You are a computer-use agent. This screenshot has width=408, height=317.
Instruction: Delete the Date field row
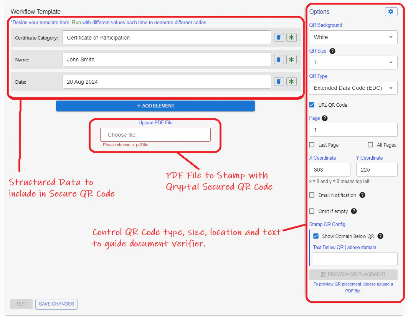pos(279,81)
